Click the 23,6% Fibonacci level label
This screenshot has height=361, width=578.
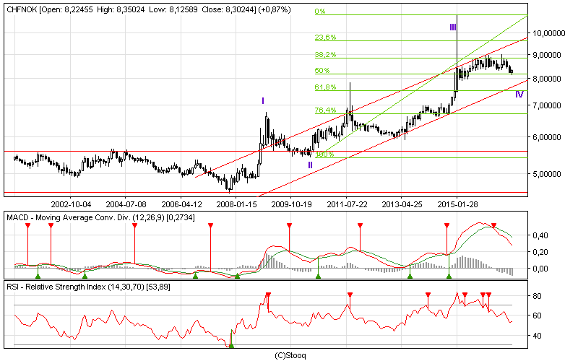point(325,38)
